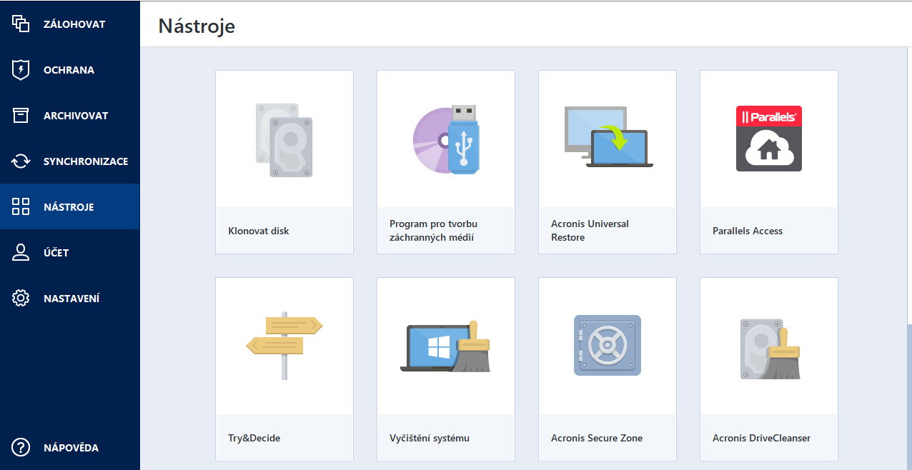Image resolution: width=912 pixels, height=470 pixels.
Task: Click the Acronis Secure Zone label
Action: click(597, 438)
